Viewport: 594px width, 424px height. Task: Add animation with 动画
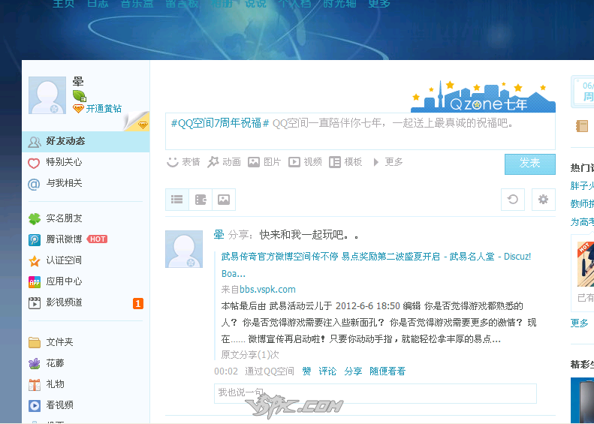click(224, 162)
